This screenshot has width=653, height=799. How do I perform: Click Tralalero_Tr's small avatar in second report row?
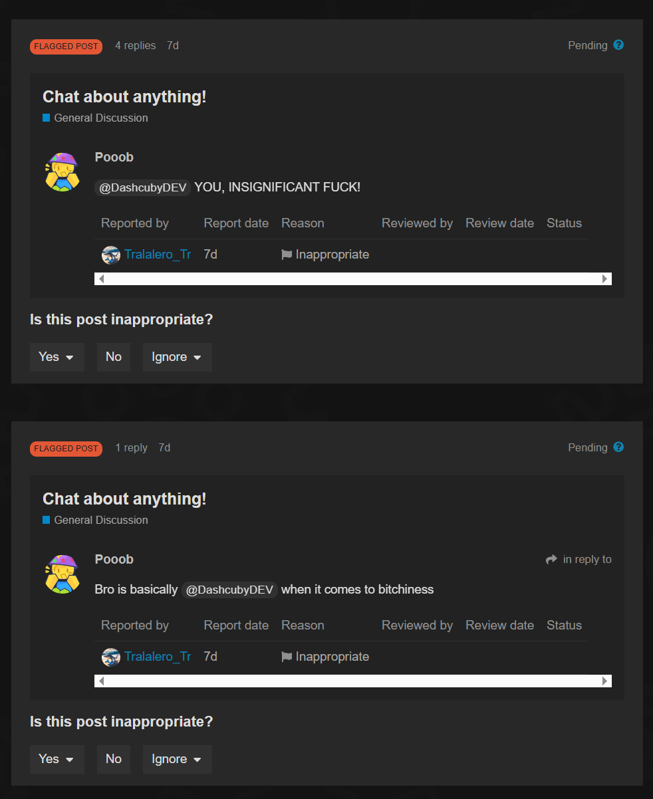[110, 657]
